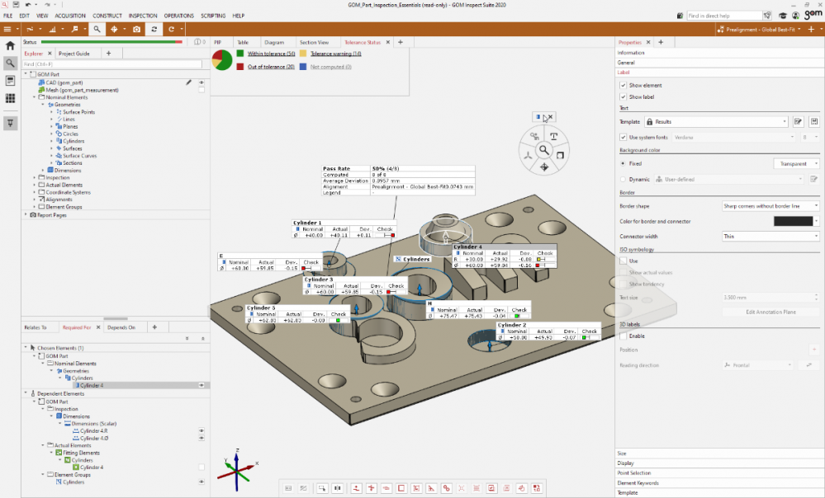Select the text tool in radial menu
The width and height of the screenshot is (825, 498).
click(554, 137)
